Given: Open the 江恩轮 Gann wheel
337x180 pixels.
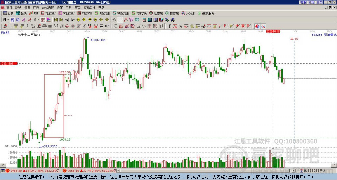Looking at the screenshot, I should (x=156, y=13).
